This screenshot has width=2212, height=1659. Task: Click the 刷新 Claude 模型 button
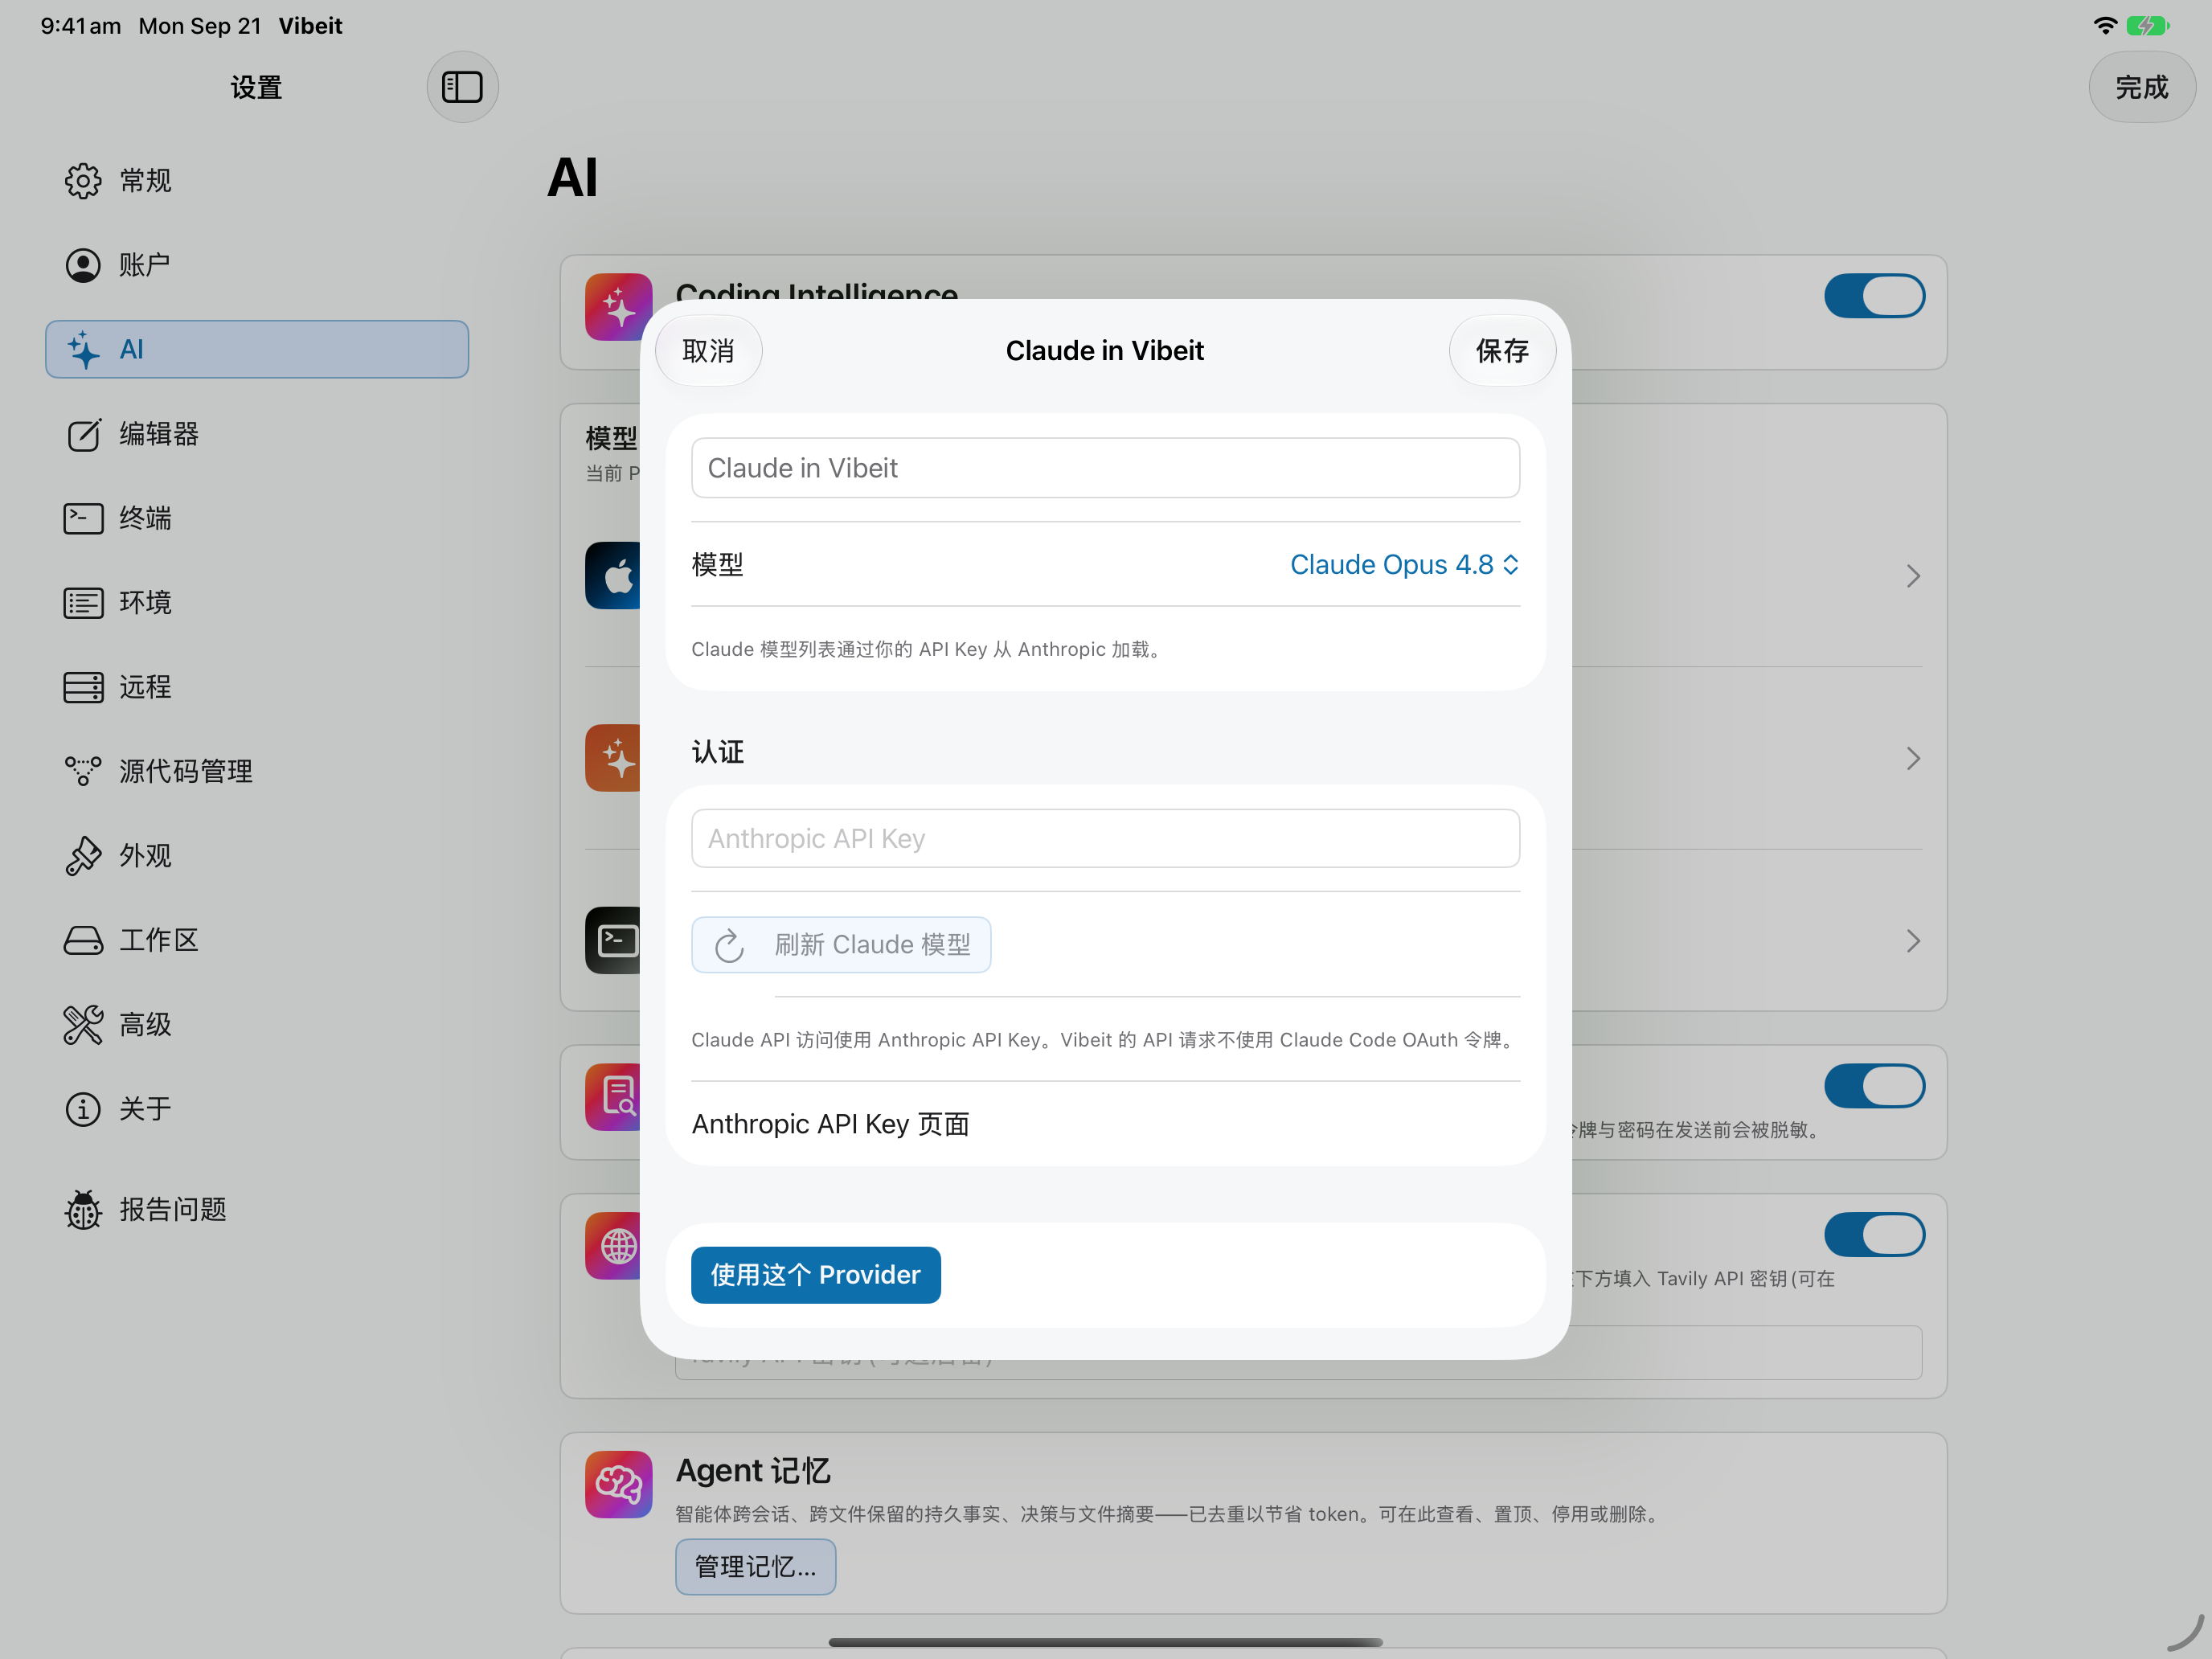pyautogui.click(x=841, y=945)
